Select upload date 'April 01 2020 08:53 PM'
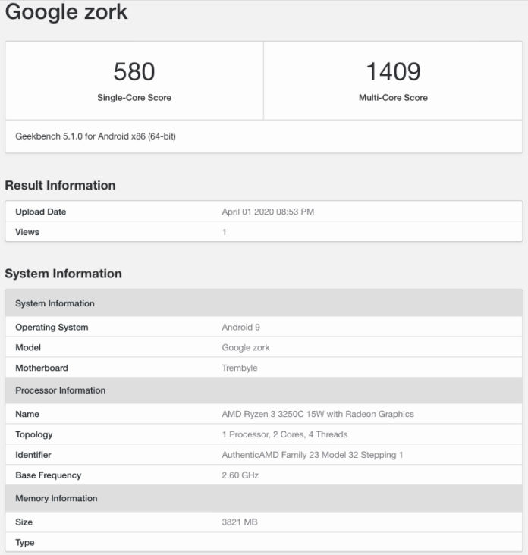This screenshot has height=555, width=528. click(268, 212)
